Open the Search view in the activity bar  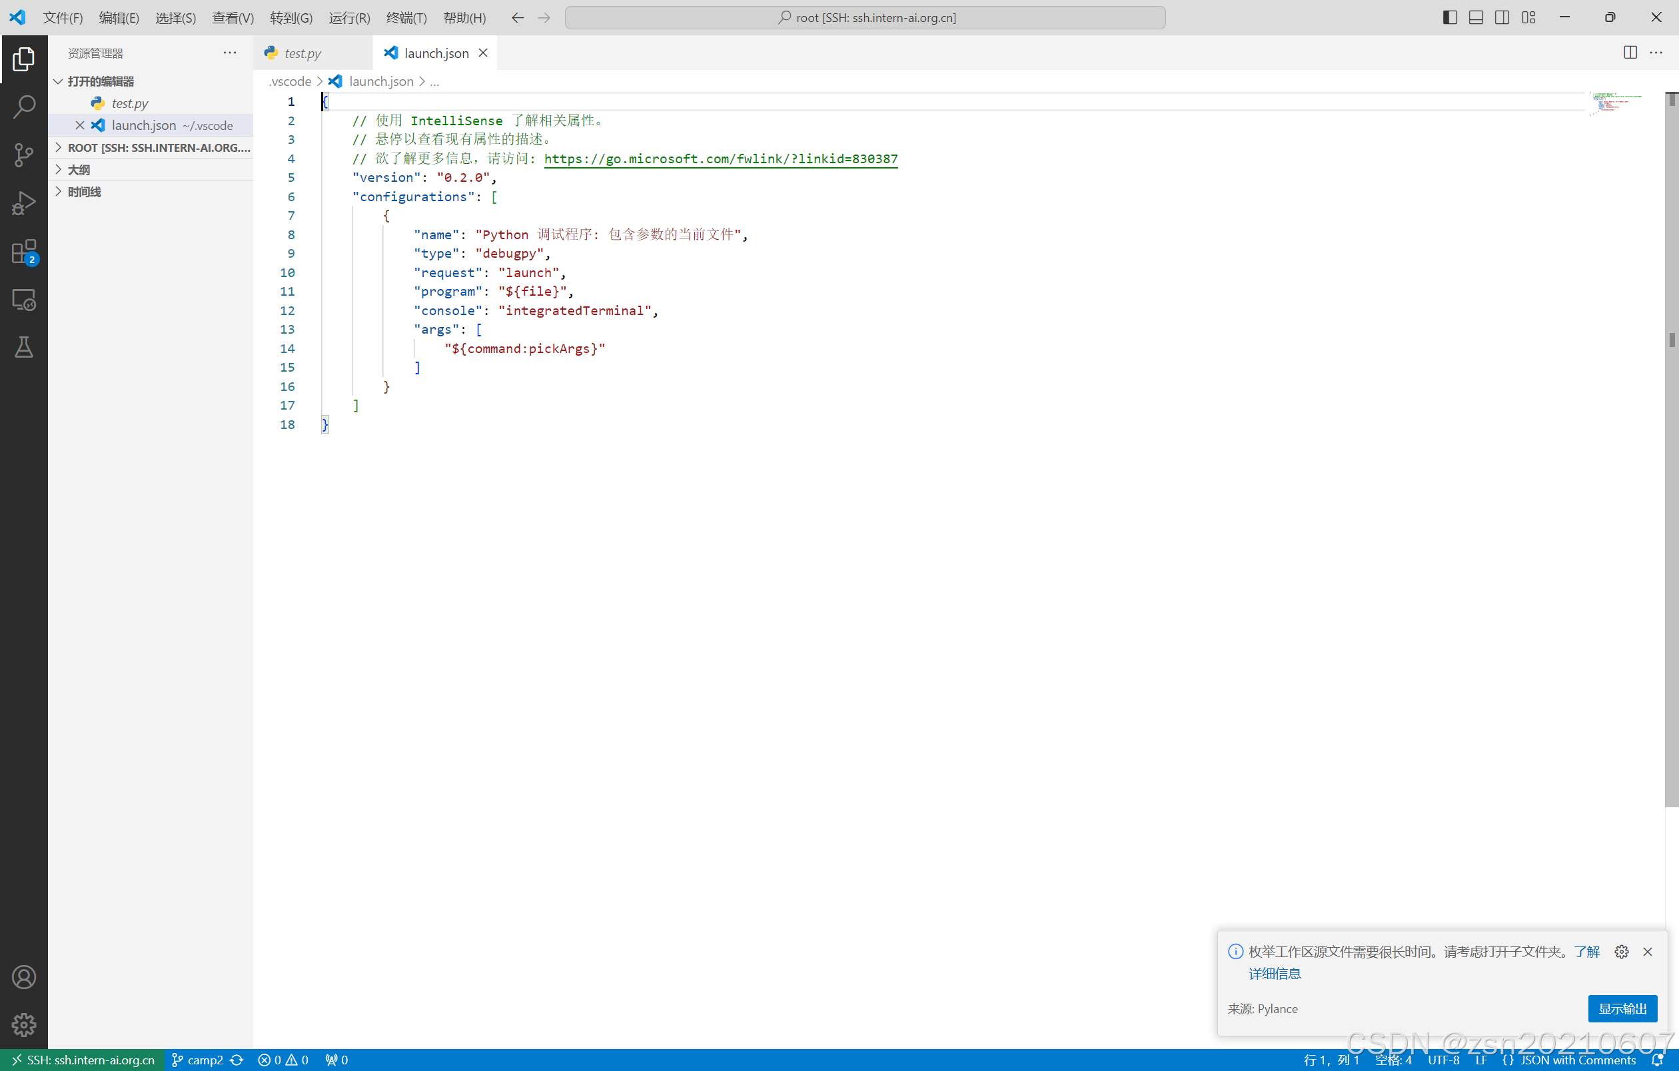(x=25, y=107)
